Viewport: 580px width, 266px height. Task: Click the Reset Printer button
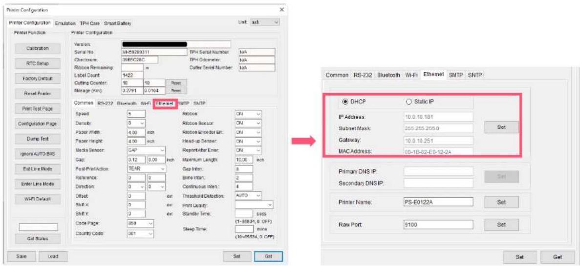pos(37,94)
